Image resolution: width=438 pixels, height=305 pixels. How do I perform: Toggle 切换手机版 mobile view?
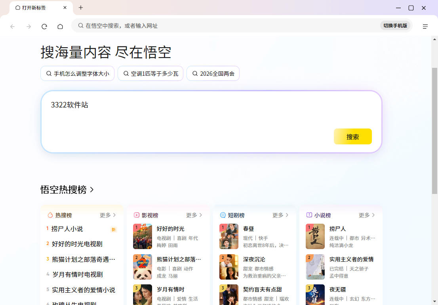pyautogui.click(x=395, y=26)
